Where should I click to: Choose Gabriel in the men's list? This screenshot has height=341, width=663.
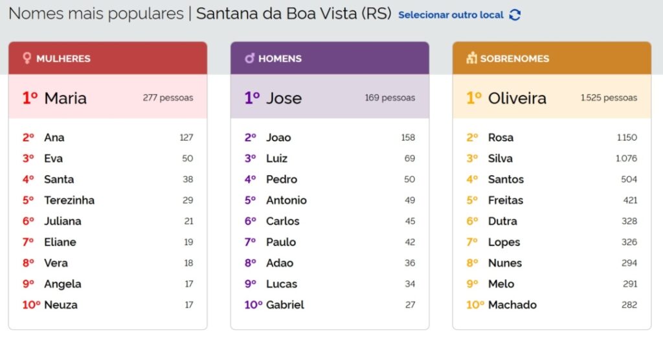click(285, 305)
